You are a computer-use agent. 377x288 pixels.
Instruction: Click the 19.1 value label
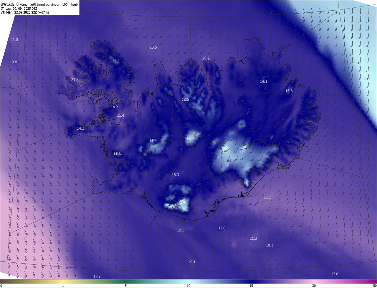(192, 262)
